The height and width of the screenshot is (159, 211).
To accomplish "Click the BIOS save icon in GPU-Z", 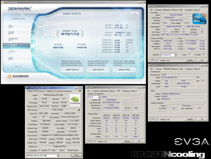I will (x=79, y=110).
